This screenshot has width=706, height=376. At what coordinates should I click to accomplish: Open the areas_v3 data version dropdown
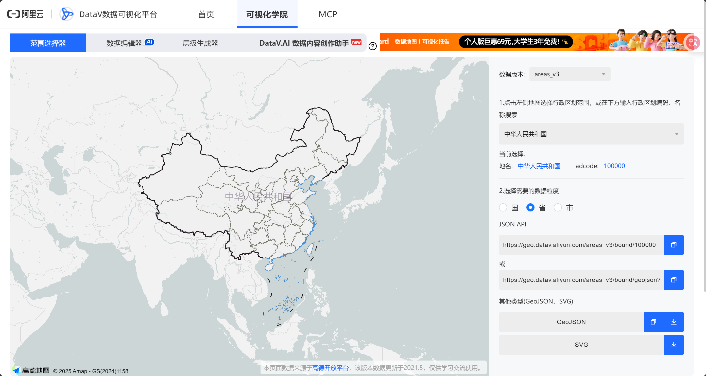tap(570, 74)
